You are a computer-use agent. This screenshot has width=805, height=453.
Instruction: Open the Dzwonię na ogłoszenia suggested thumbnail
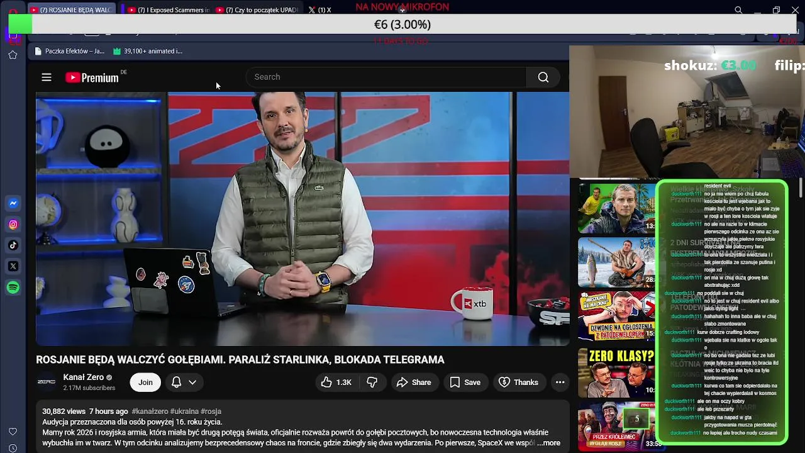617,316
